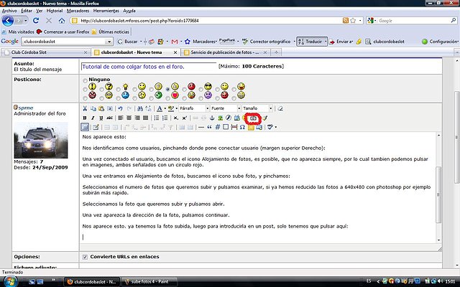
Task: Open the Herramientas menu
Action: pos(106,11)
